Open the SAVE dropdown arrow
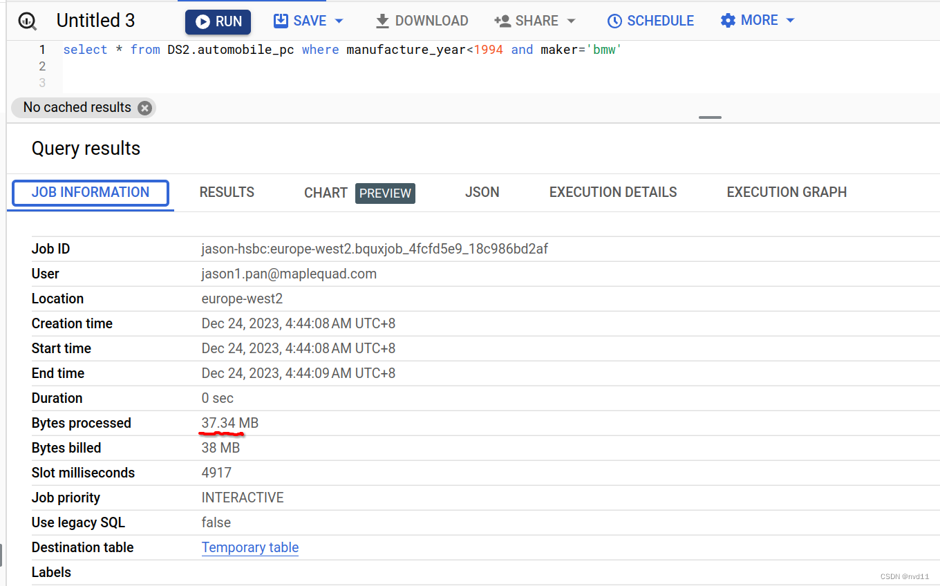The width and height of the screenshot is (940, 586). pyautogui.click(x=339, y=21)
